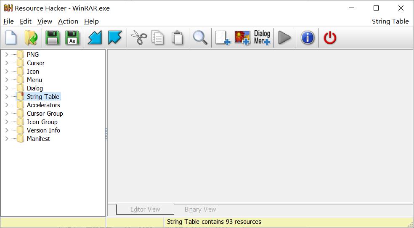Click the Manifest folder icon
This screenshot has height=228, width=414.
click(20, 138)
